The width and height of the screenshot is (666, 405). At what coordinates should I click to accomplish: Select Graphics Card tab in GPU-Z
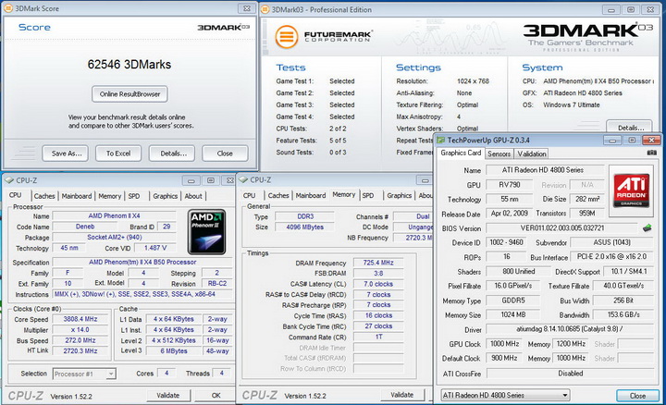[461, 153]
